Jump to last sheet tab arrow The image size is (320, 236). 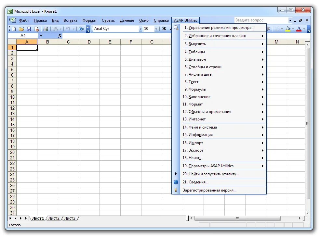(x=26, y=218)
